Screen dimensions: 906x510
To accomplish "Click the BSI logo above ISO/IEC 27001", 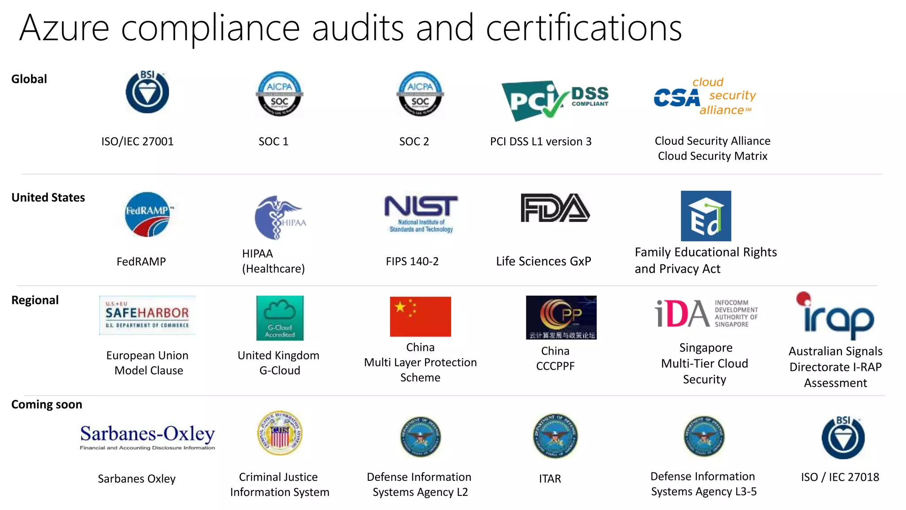I will point(147,92).
